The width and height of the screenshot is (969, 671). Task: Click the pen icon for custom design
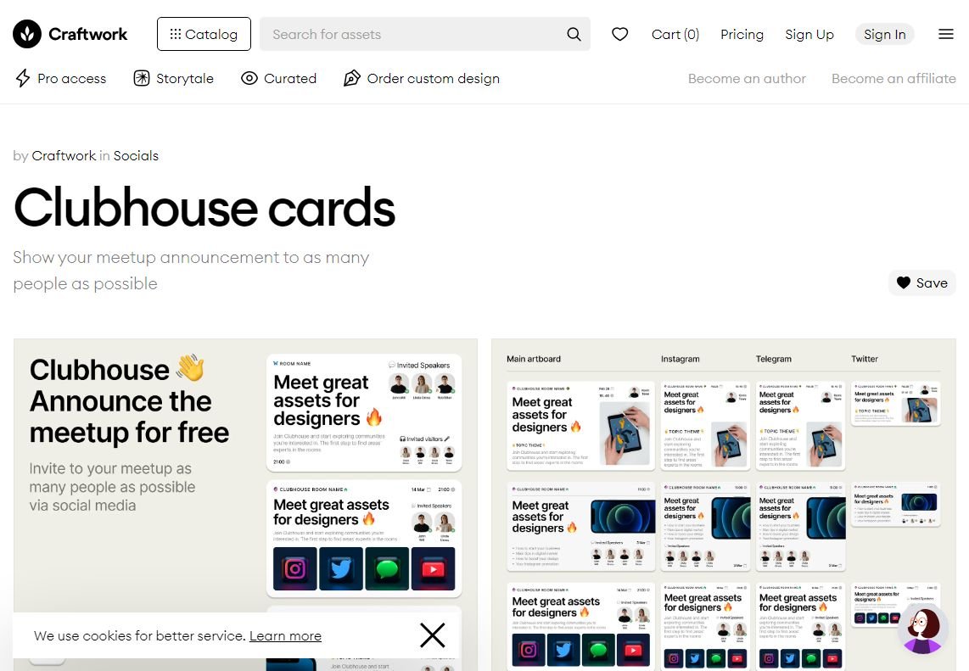[351, 79]
